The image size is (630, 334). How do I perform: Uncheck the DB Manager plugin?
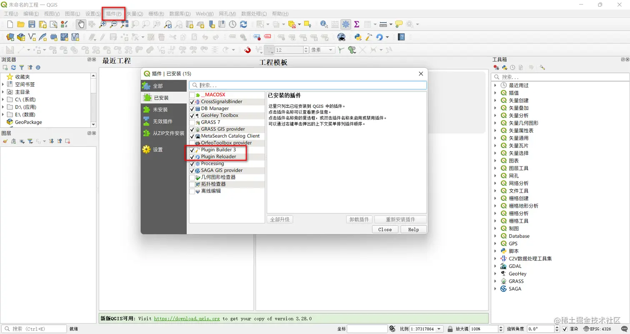coord(192,109)
